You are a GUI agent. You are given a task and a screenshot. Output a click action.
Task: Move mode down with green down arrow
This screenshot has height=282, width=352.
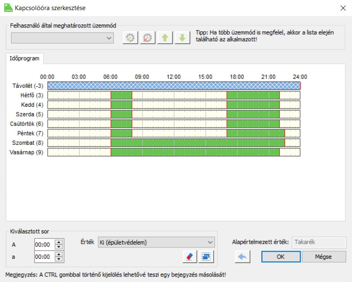(182, 38)
